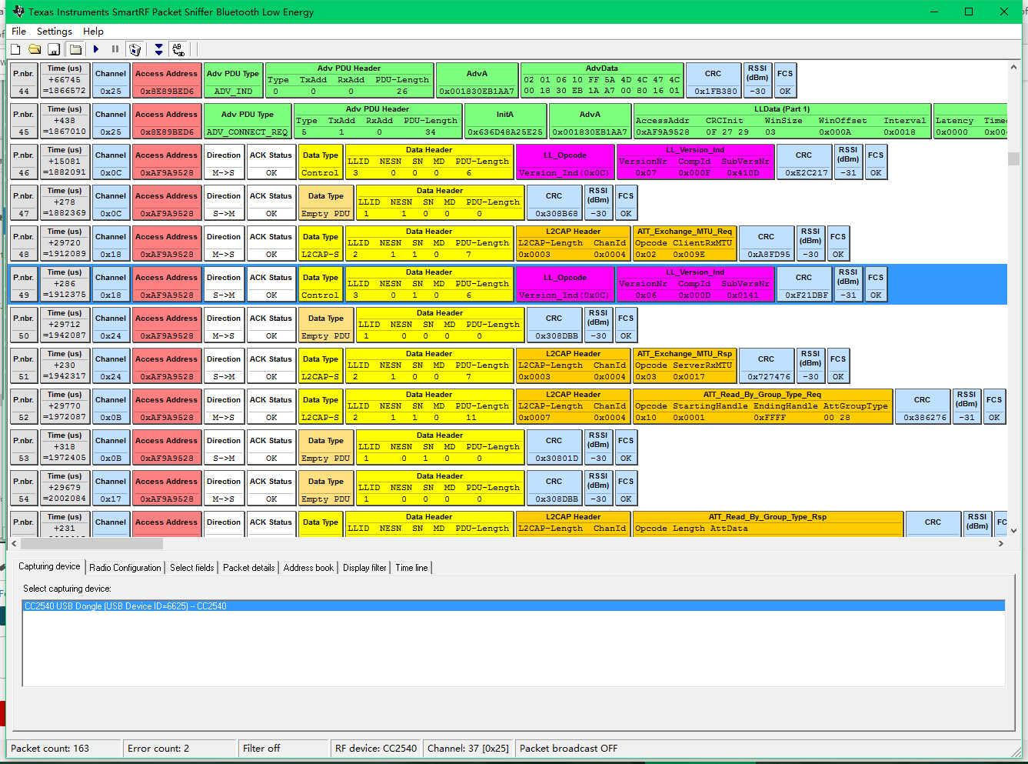The image size is (1028, 764).
Task: Open the Packet details tab
Action: (249, 568)
